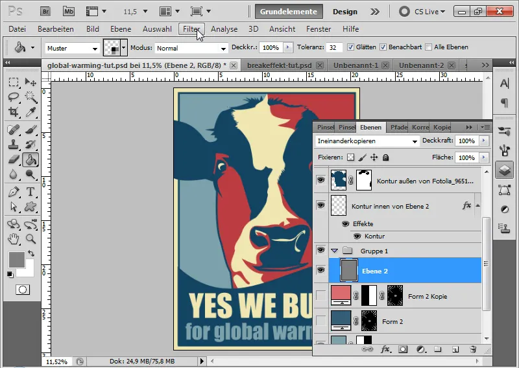
Task: Toggle the Benachbart checkbox
Action: [383, 47]
